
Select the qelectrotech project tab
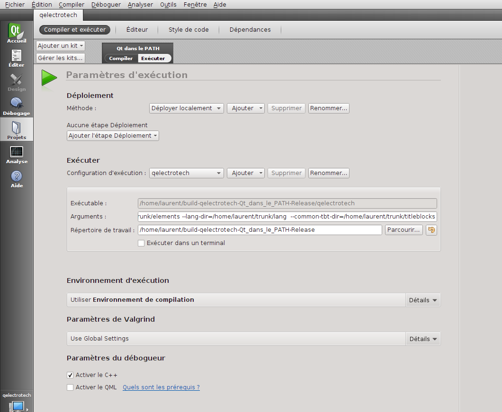[58, 15]
